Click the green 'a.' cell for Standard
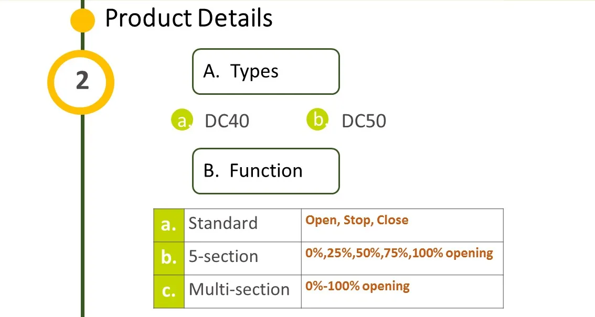This screenshot has height=317, width=595. (x=169, y=225)
